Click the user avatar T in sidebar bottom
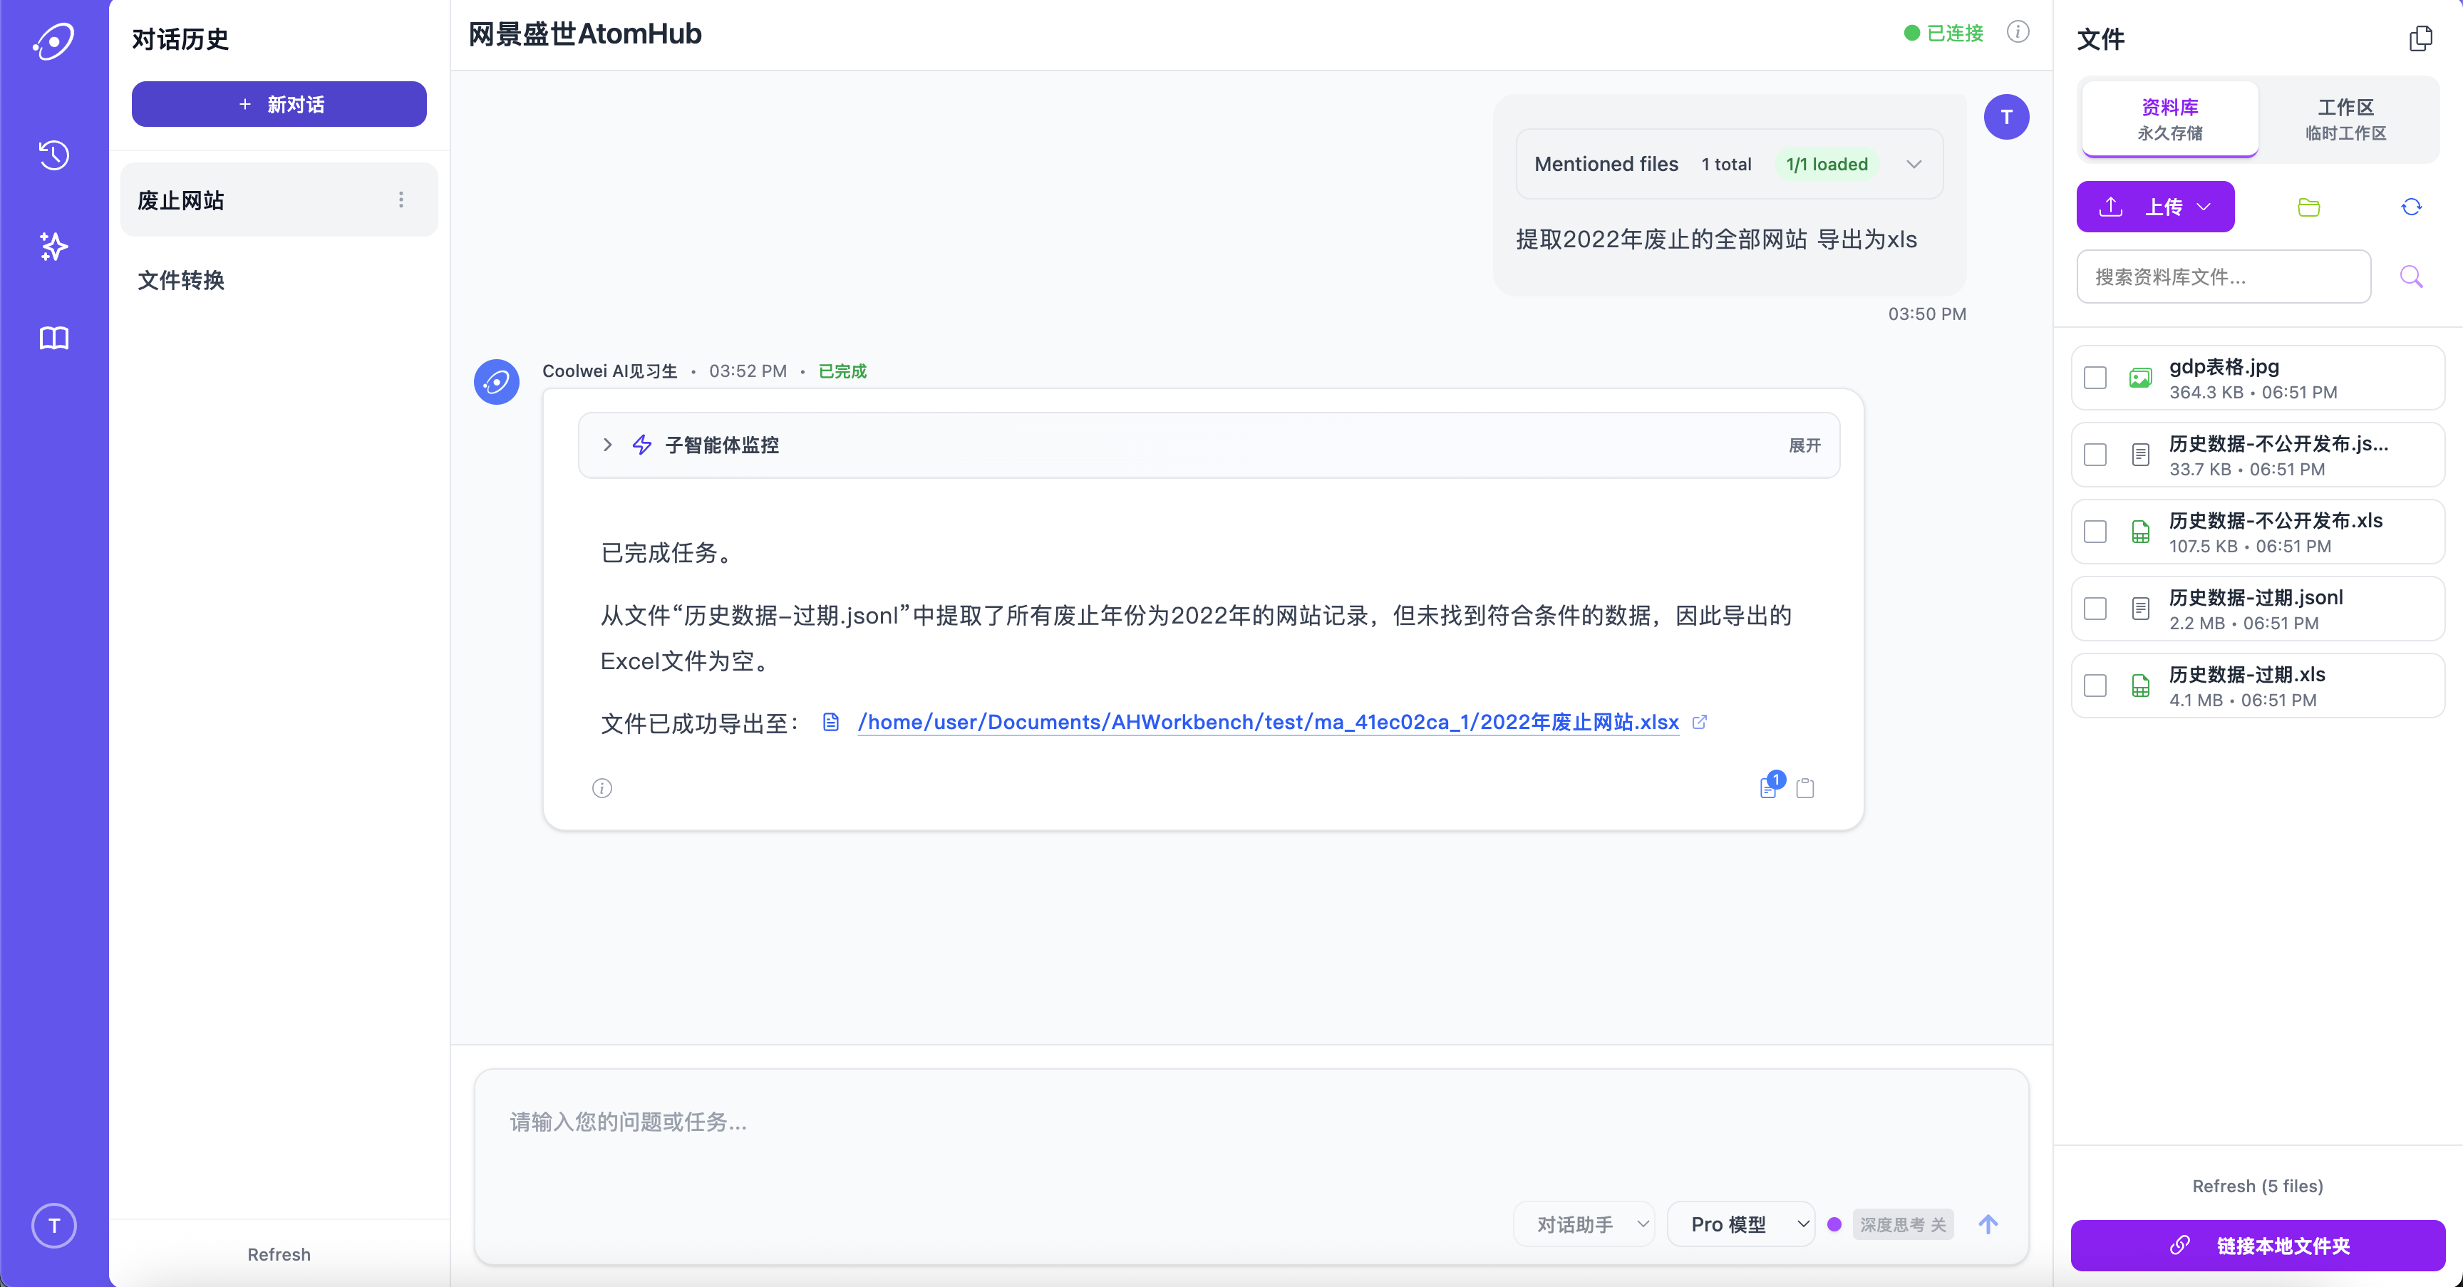Screen dimensions: 2463x1287 pyautogui.click(x=53, y=1225)
